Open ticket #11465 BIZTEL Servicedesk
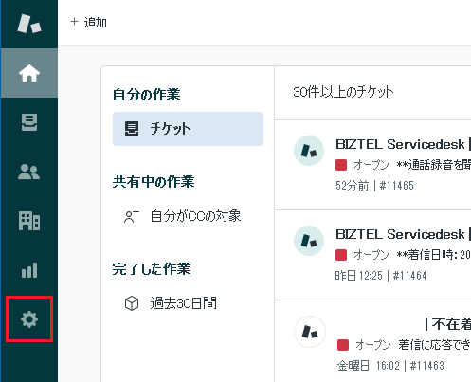Screen dimensions: 471x382 coord(372,165)
